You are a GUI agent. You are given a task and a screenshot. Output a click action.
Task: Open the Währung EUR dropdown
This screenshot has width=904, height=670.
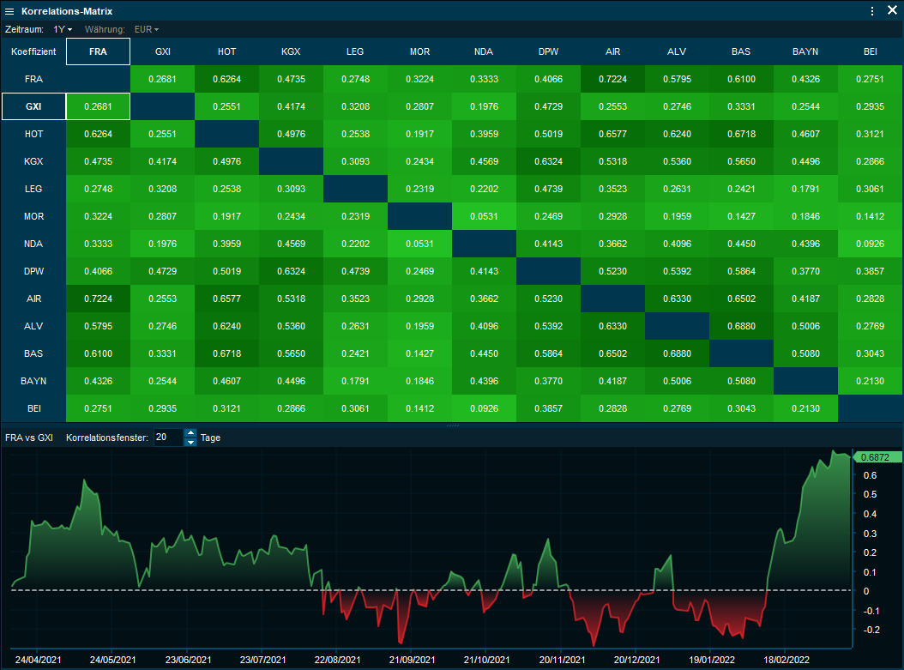[x=147, y=29]
